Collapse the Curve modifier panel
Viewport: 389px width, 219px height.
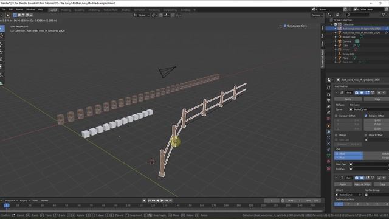click(336, 178)
